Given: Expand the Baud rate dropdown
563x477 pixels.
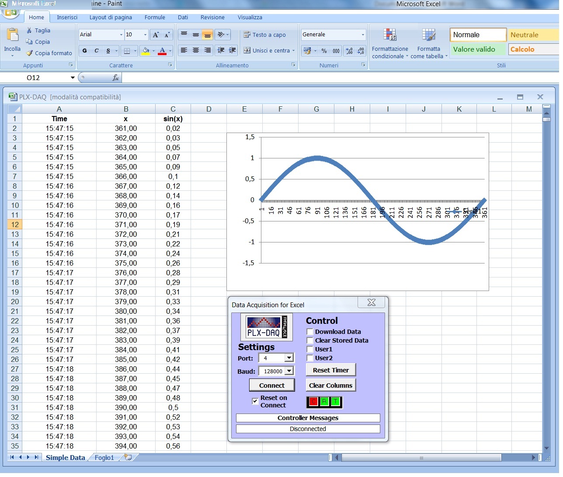Looking at the screenshot, I should [289, 371].
